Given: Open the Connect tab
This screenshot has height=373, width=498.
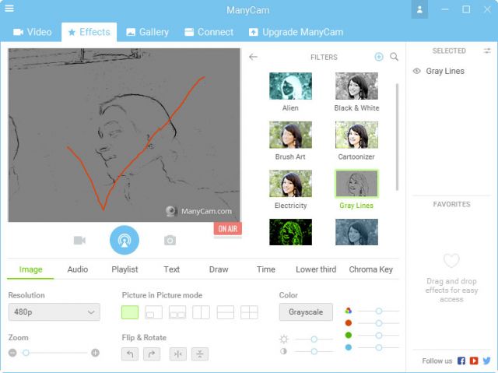Looking at the screenshot, I should click(209, 32).
